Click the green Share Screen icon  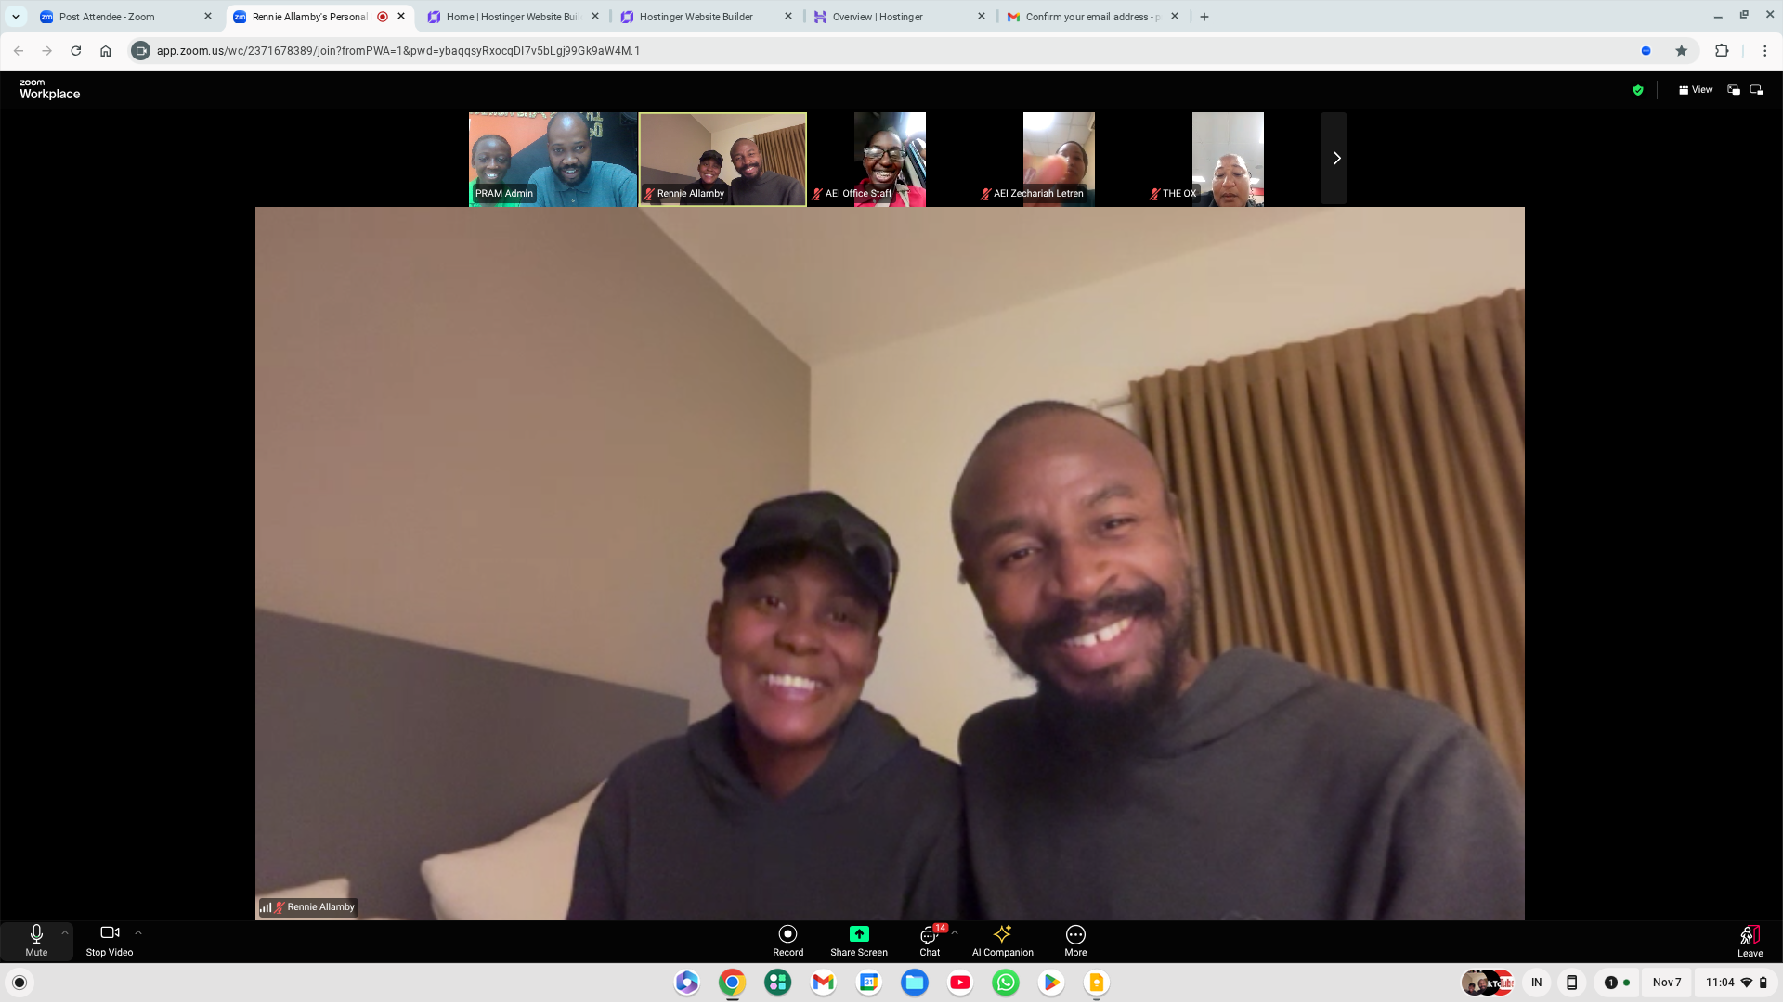tap(859, 934)
